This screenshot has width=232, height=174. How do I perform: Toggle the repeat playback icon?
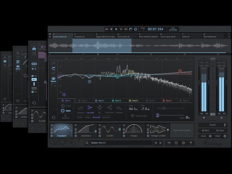click(x=135, y=29)
